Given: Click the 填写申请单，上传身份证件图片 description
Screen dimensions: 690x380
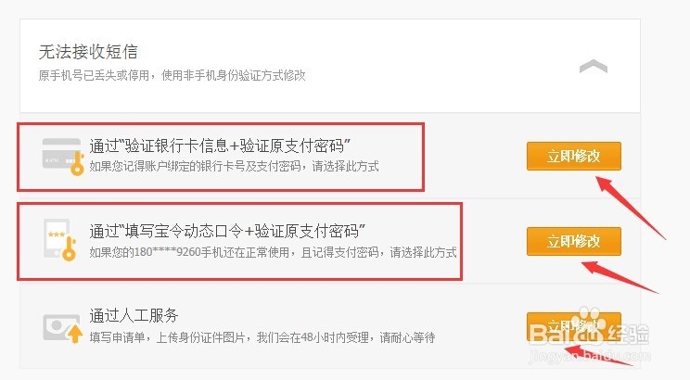Looking at the screenshot, I should tap(262, 337).
